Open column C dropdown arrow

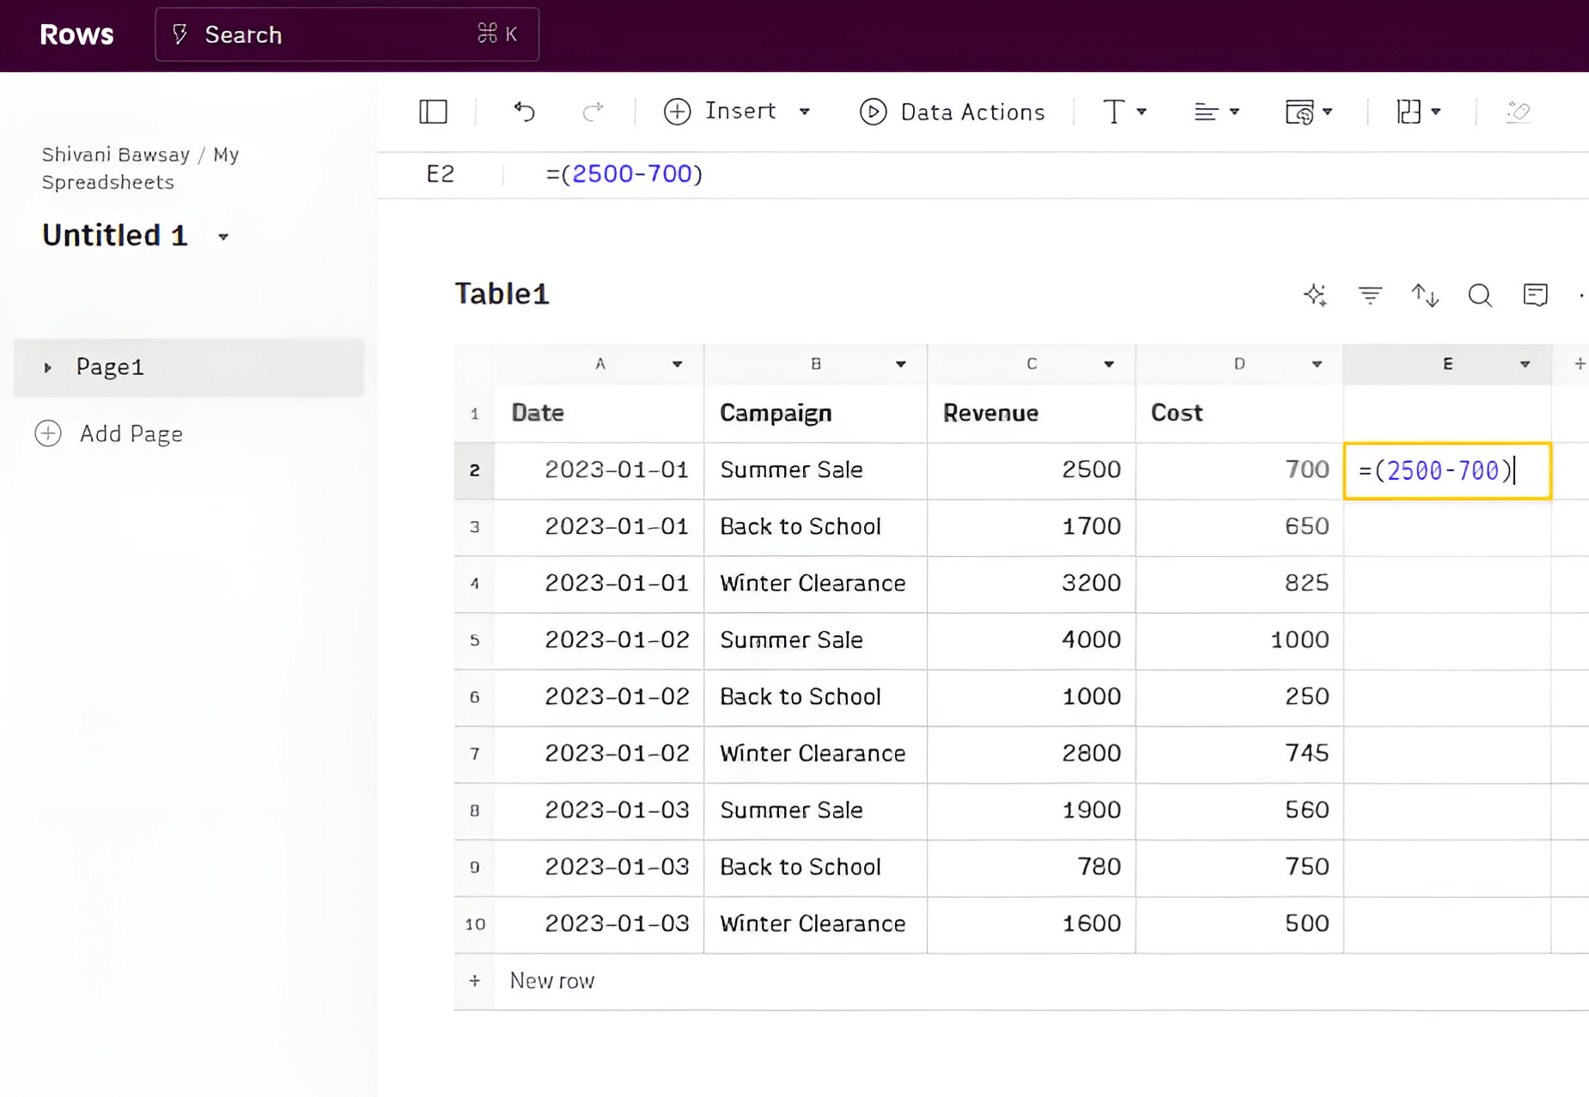[x=1109, y=365]
